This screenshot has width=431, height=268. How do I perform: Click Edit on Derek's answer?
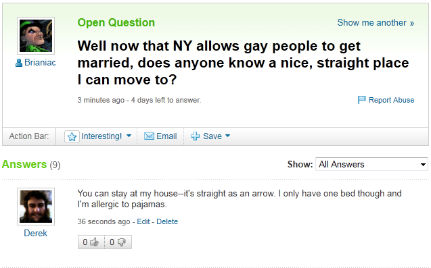tap(143, 221)
